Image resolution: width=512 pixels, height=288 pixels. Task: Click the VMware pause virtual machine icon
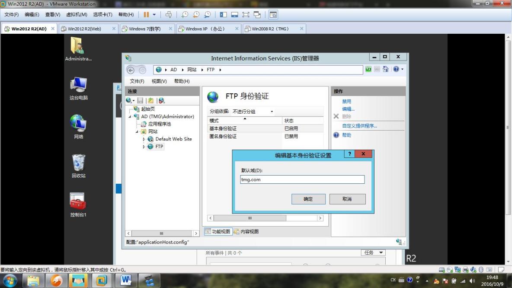(x=146, y=15)
